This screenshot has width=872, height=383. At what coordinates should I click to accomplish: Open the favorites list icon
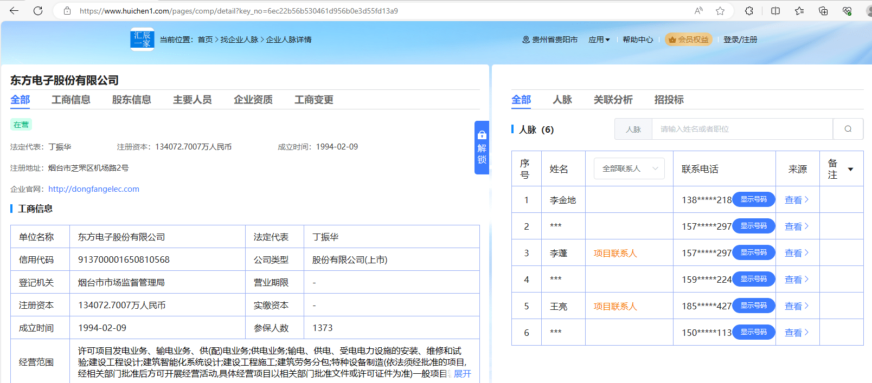coord(799,11)
